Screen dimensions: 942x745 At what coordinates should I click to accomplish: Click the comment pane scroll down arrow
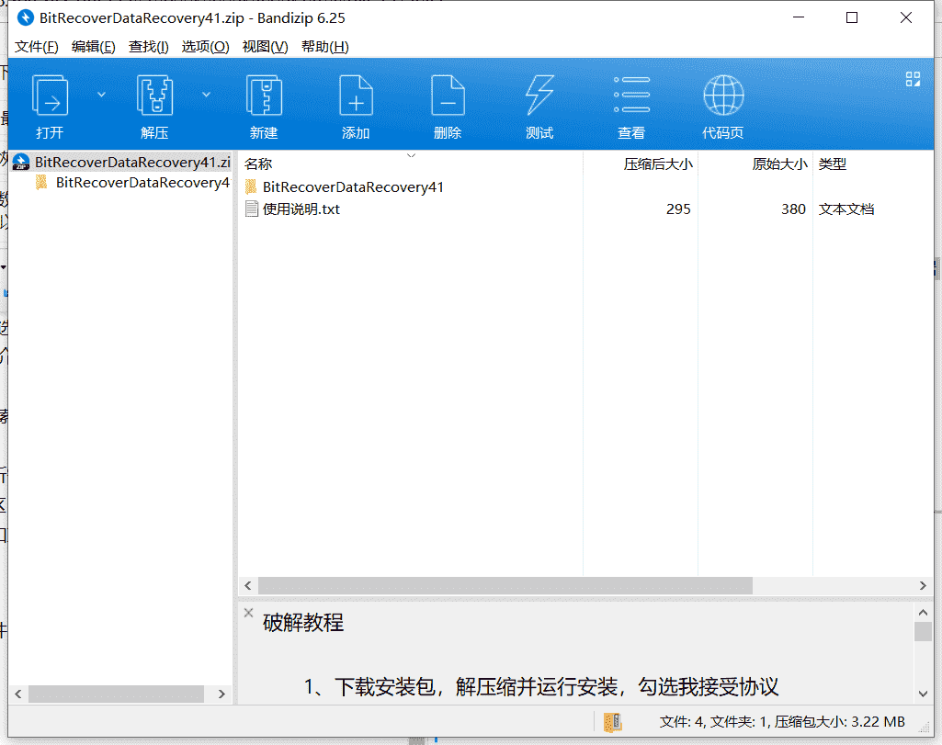point(923,694)
